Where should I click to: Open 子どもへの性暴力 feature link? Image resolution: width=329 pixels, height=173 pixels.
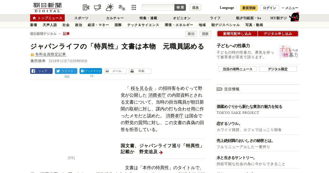(x=233, y=46)
